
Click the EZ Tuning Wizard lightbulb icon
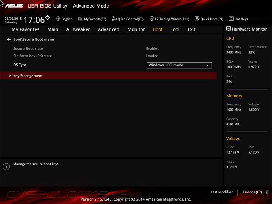click(x=151, y=19)
